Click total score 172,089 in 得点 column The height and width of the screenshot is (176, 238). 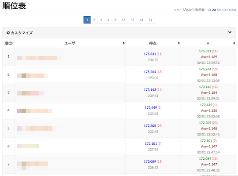[150, 161]
